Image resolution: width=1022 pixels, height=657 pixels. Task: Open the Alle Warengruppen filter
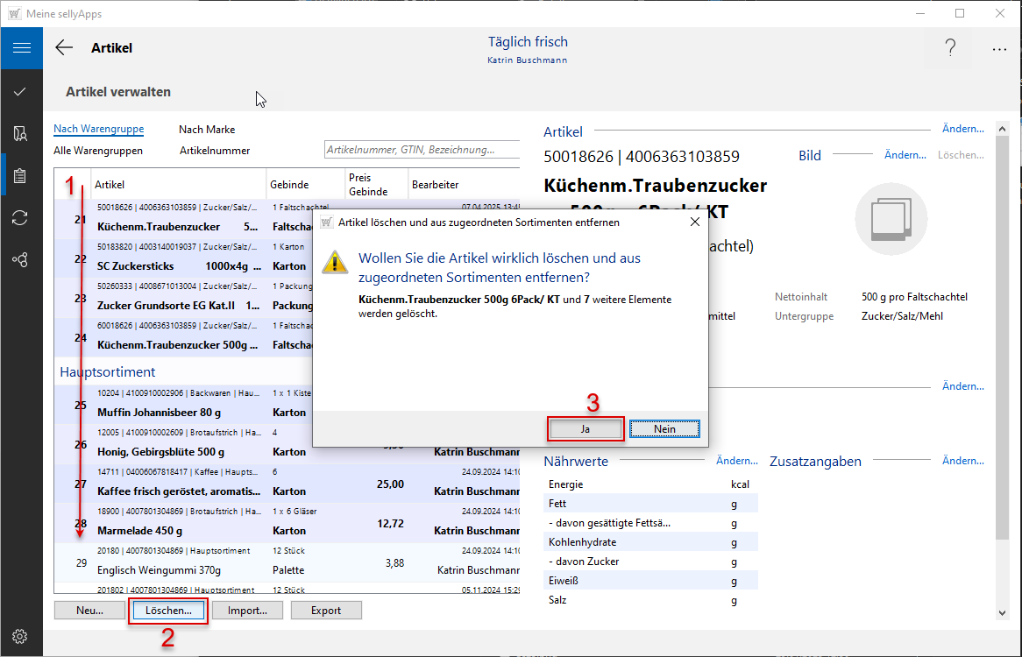click(x=98, y=151)
